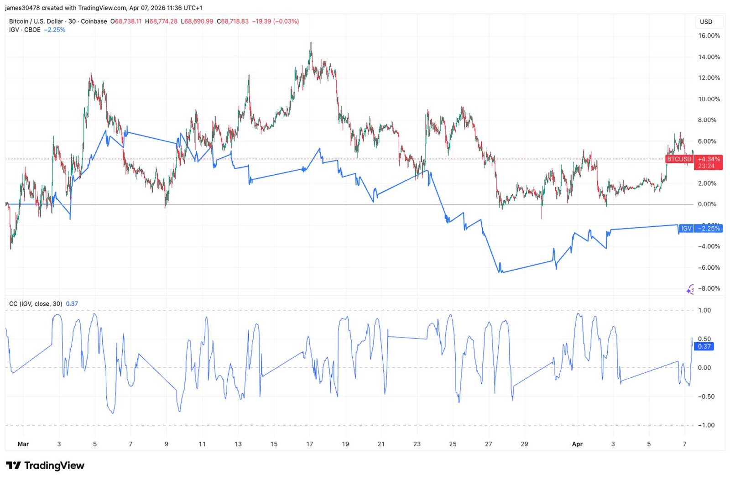Click the 1.00 level on correlation scale
The height and width of the screenshot is (480, 730).
704,310
